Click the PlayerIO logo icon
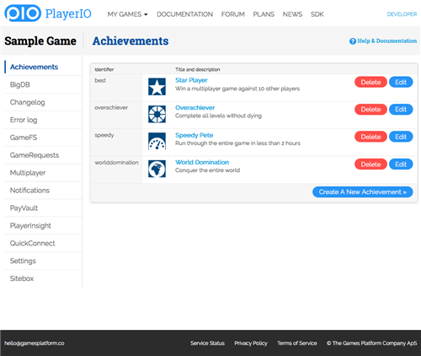The image size is (421, 356). click(23, 13)
